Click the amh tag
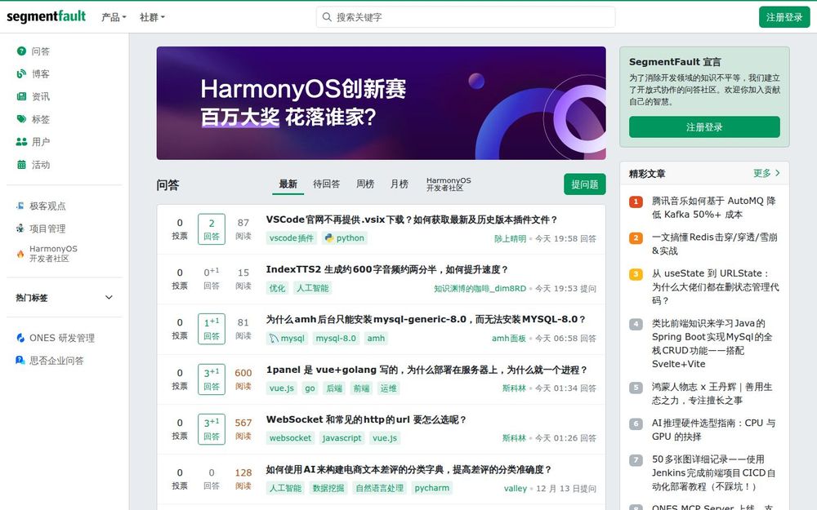The width and height of the screenshot is (817, 510). [x=376, y=339]
